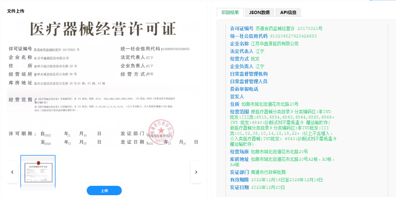The width and height of the screenshot is (396, 197).
Task: View the API信息 tab
Action: pyautogui.click(x=288, y=12)
